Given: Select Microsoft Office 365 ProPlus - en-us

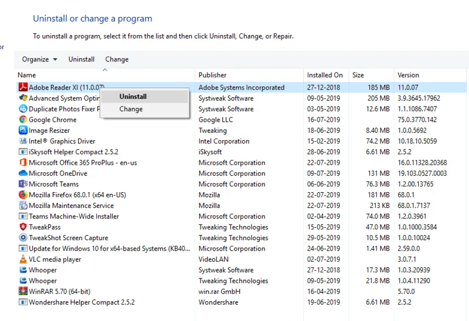Looking at the screenshot, I should [x=83, y=163].
